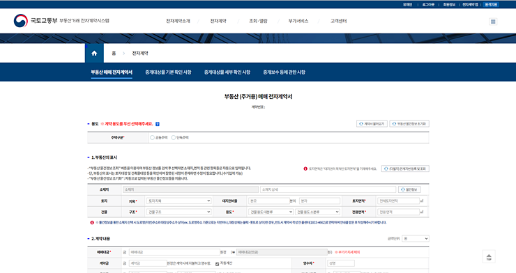Screen dimensions: 516x273
Task: Open the 고객센터 menu
Action: (338, 21)
